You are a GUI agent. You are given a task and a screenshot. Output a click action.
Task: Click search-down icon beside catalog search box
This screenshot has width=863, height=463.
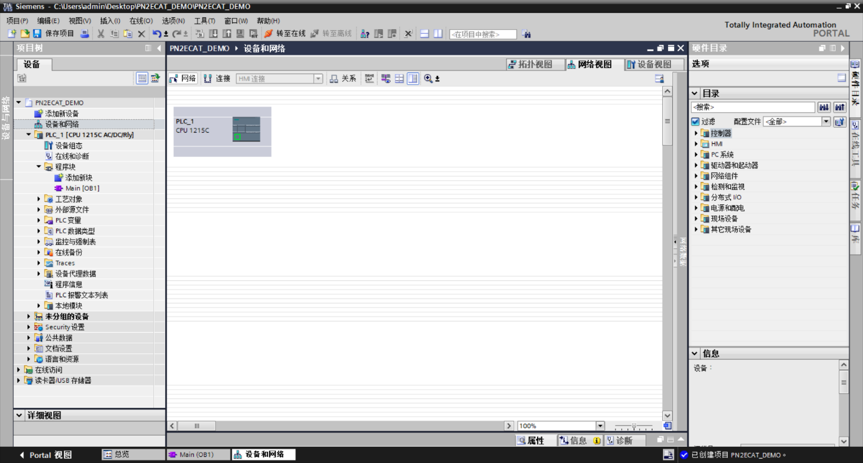(x=824, y=107)
